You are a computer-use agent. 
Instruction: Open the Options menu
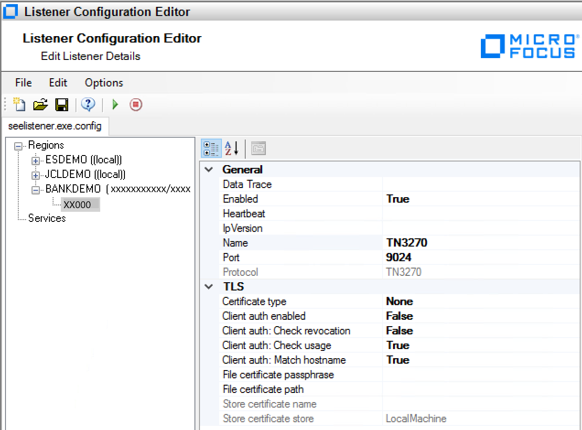coord(103,83)
